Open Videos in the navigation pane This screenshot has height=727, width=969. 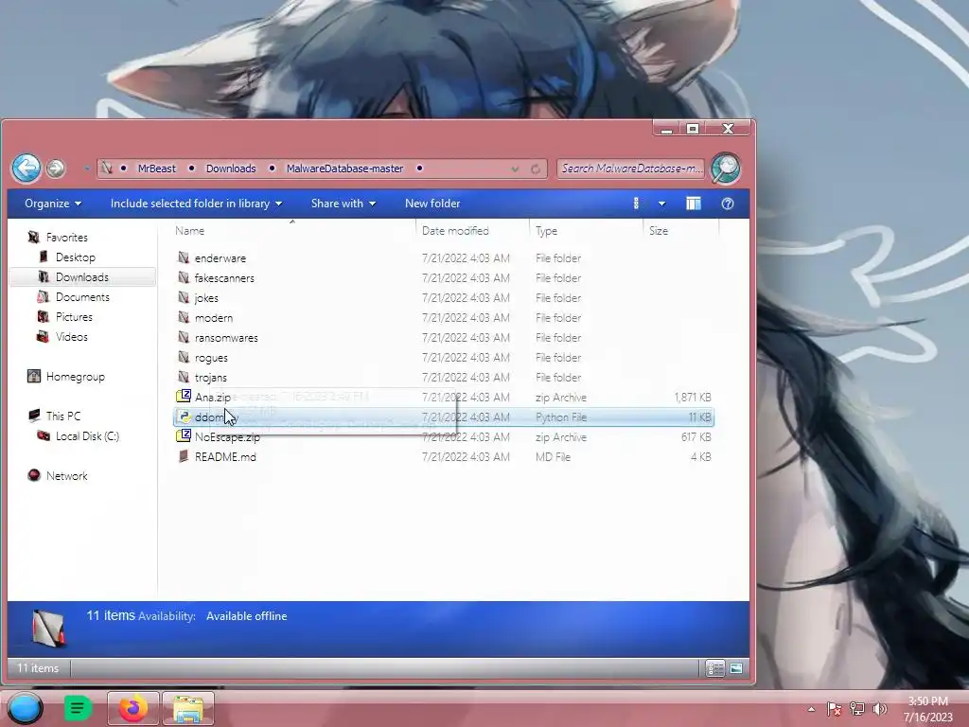71,337
